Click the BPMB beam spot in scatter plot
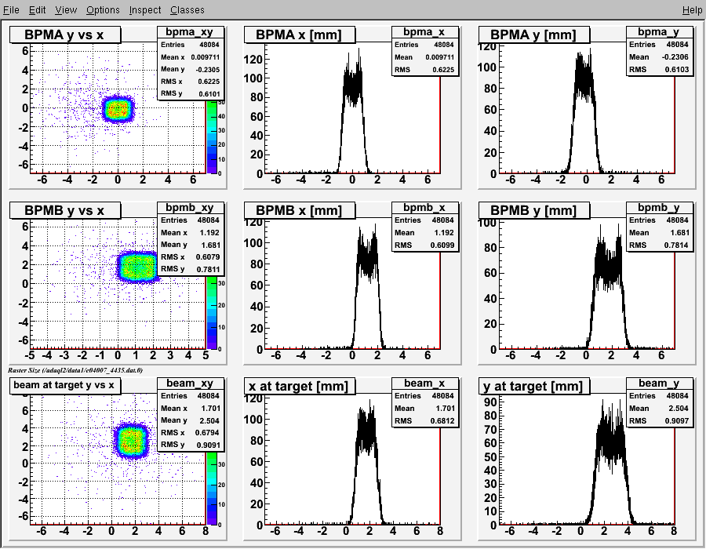 pyautogui.click(x=137, y=267)
